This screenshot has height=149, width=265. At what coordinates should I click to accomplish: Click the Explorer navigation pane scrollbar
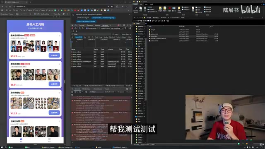(145, 69)
